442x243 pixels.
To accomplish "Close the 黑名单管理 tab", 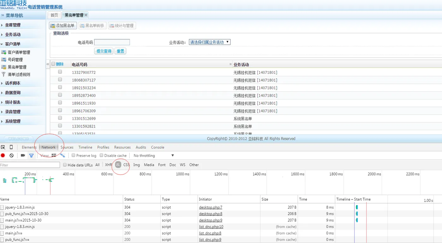I will tap(86, 15).
